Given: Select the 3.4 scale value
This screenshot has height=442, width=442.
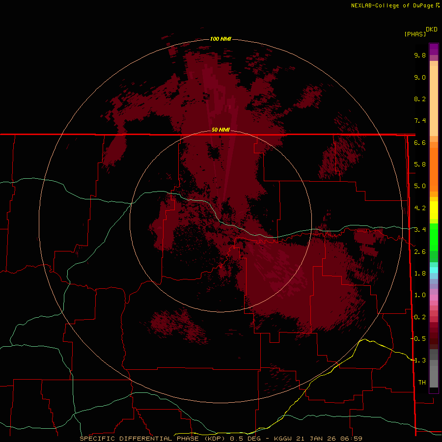Looking at the screenshot, I should pyautogui.click(x=420, y=230).
